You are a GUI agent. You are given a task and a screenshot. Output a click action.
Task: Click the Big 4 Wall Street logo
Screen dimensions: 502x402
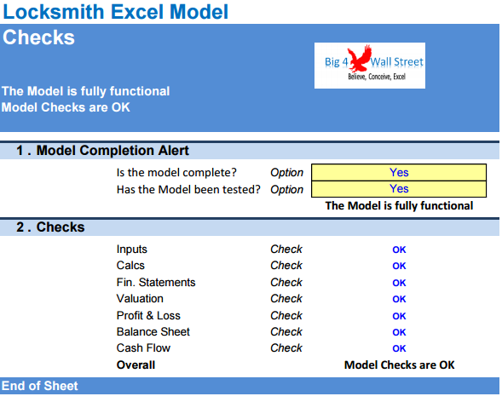pos(370,66)
